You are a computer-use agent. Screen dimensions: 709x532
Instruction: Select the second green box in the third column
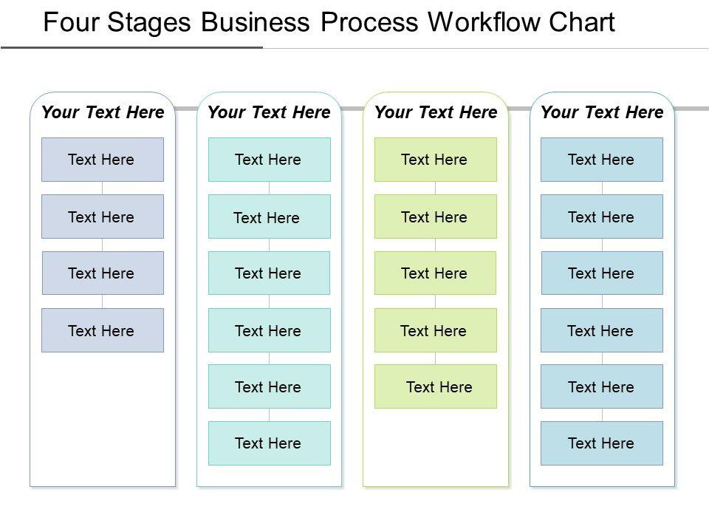point(436,216)
